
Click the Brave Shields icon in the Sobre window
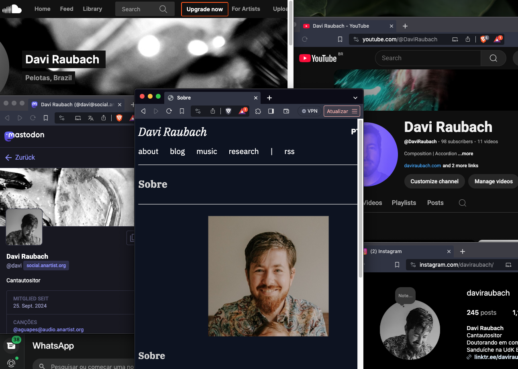click(x=228, y=111)
